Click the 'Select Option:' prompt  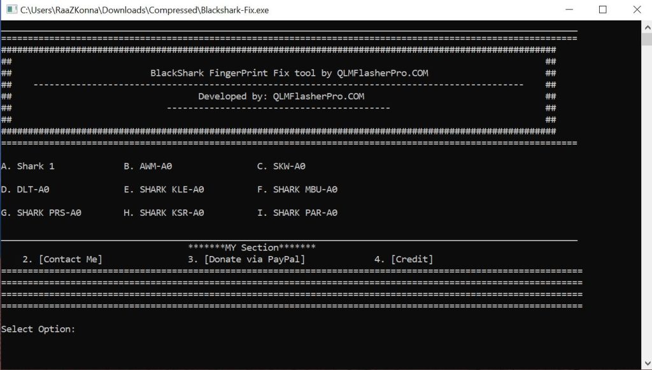pos(38,329)
